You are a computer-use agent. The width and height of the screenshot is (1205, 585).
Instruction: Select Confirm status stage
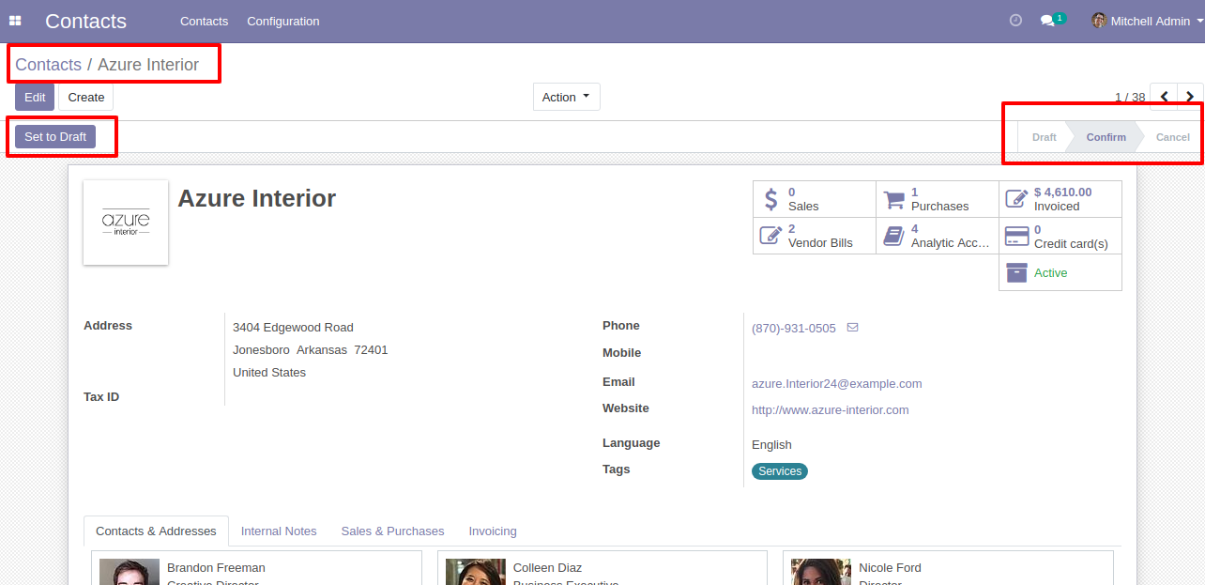coord(1106,137)
